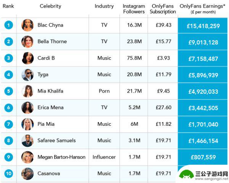Viewport: 229px width, 183px height.
Task: Click the Celebrity column header
Action: [x=50, y=6]
